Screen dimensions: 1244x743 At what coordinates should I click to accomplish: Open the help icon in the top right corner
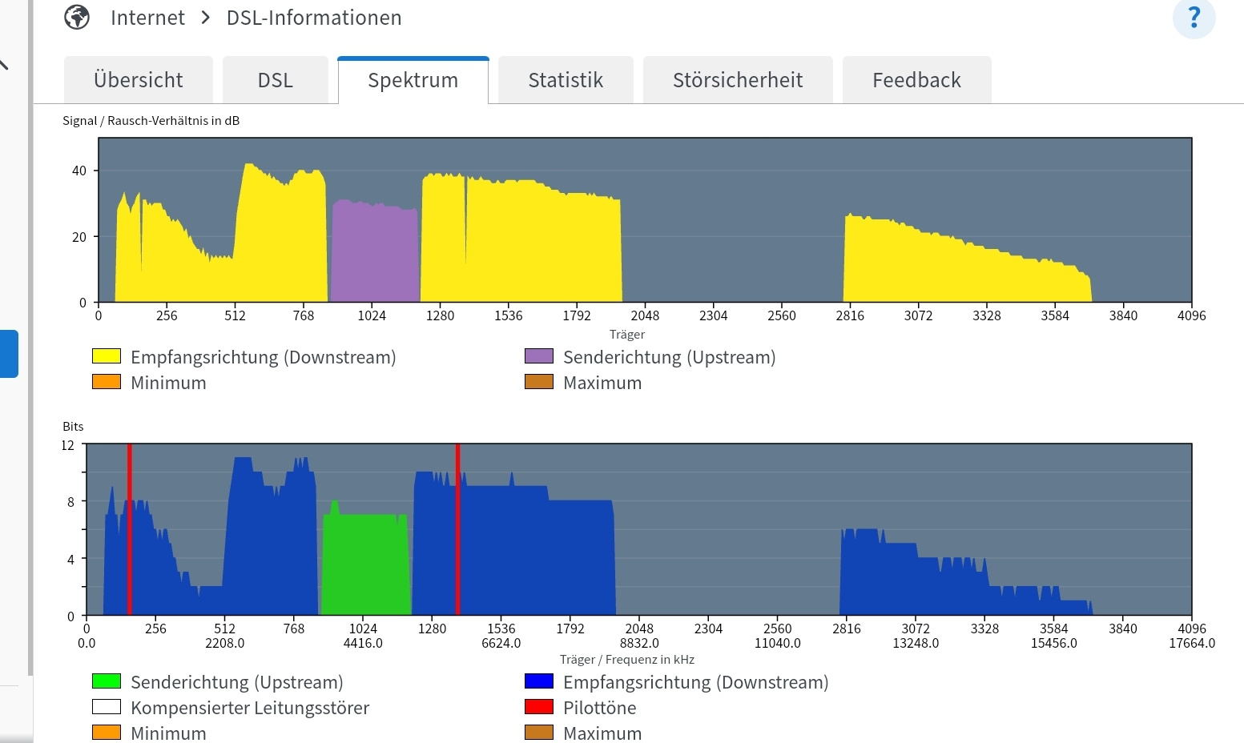[1194, 18]
